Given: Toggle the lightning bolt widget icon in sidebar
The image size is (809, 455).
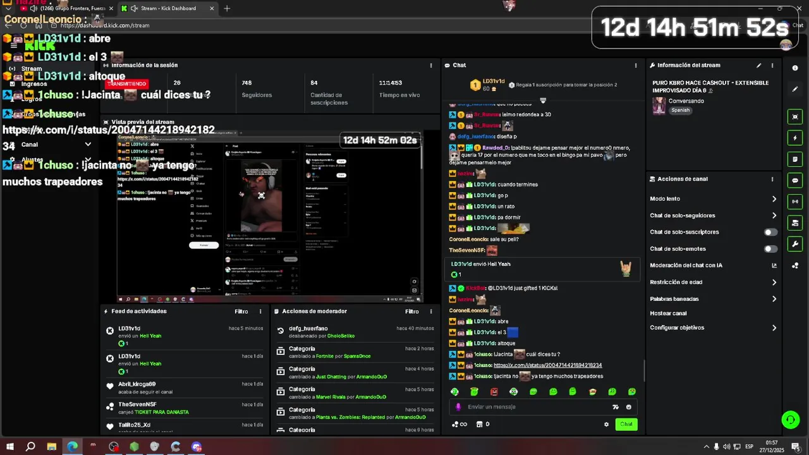Looking at the screenshot, I should [x=795, y=138].
